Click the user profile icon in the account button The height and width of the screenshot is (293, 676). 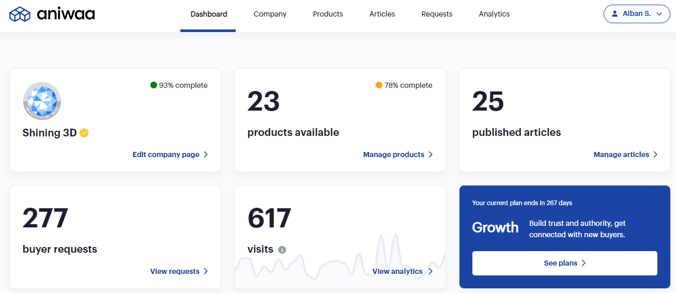pos(614,14)
